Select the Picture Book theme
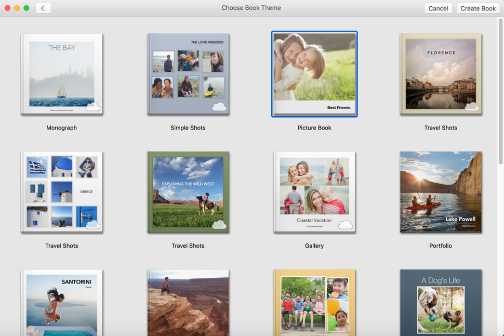Screen dimensions: 504x336 pyautogui.click(x=314, y=73)
